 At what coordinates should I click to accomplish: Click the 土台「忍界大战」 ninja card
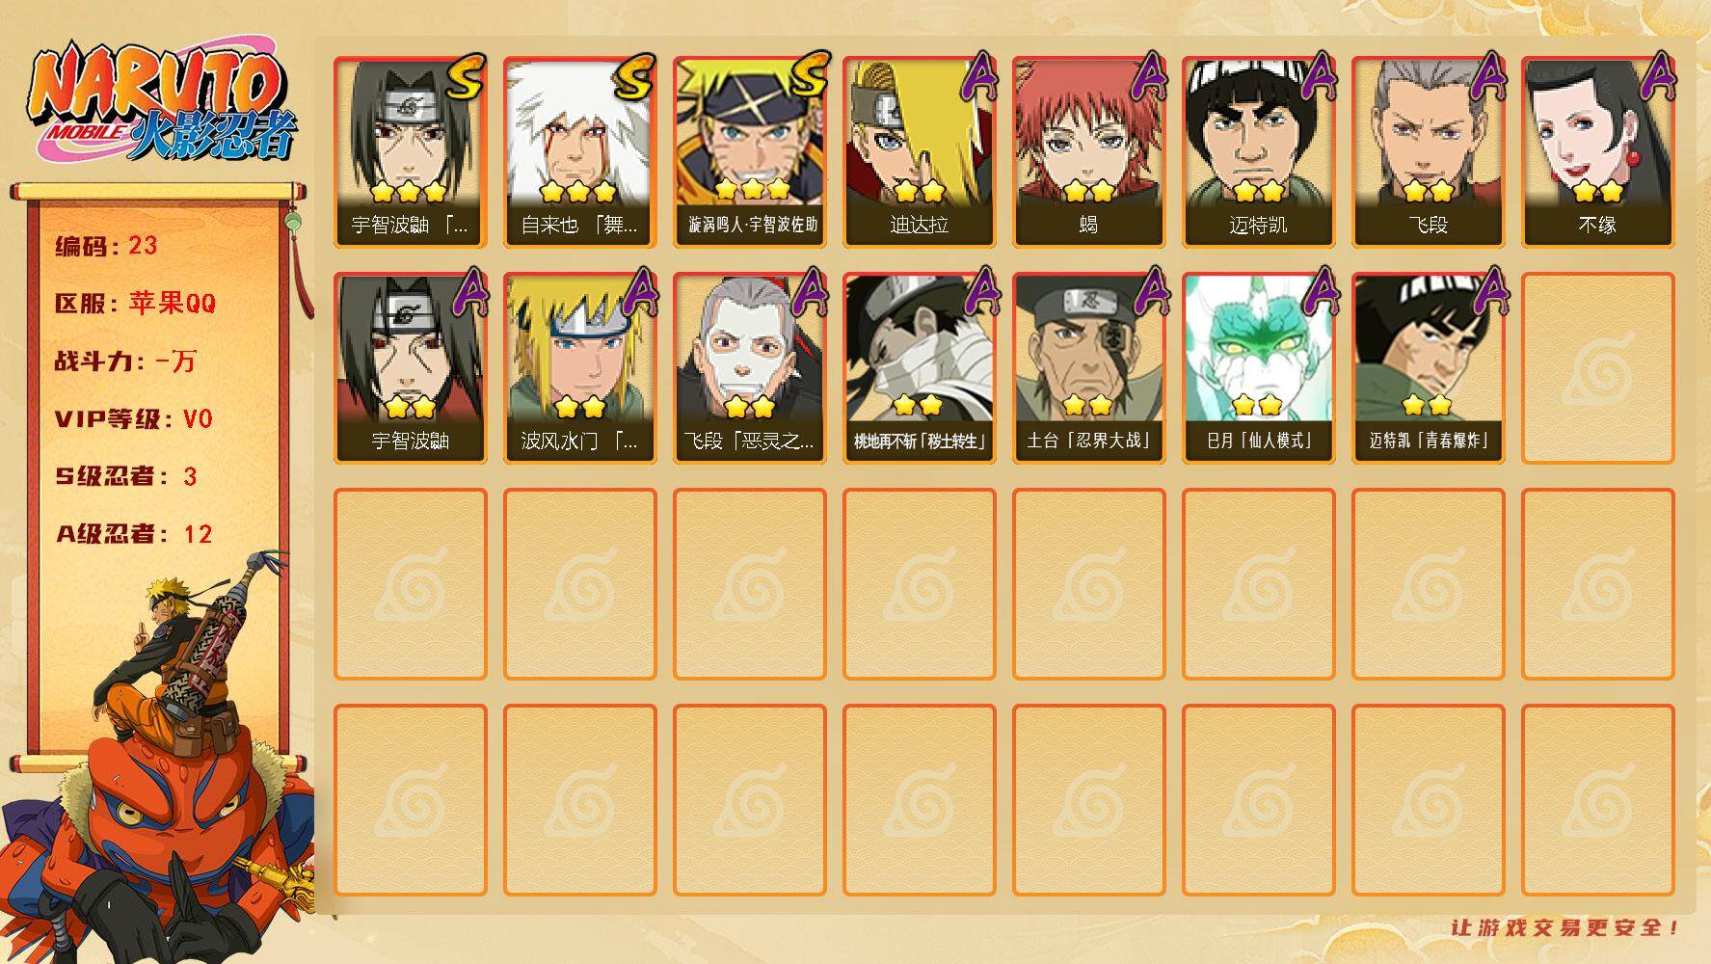pos(1088,368)
